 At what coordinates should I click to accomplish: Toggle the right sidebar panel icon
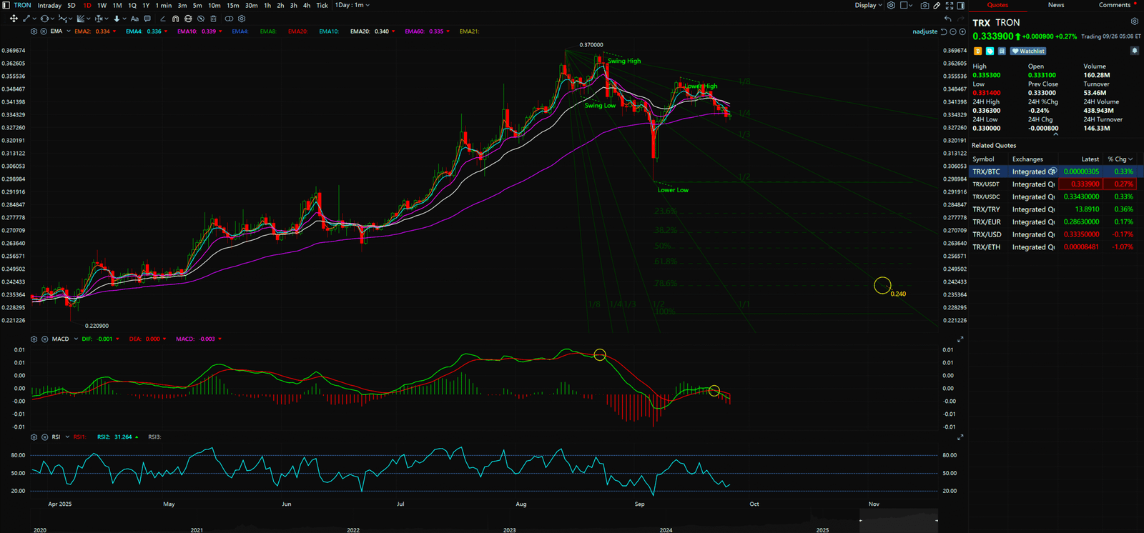pos(960,5)
